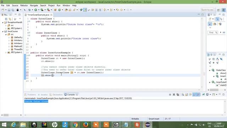Click the Find field in Task List

click(213, 32)
